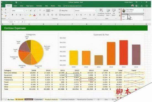
Task: Click Tell me what you want to do box
Action: pos(72,6)
